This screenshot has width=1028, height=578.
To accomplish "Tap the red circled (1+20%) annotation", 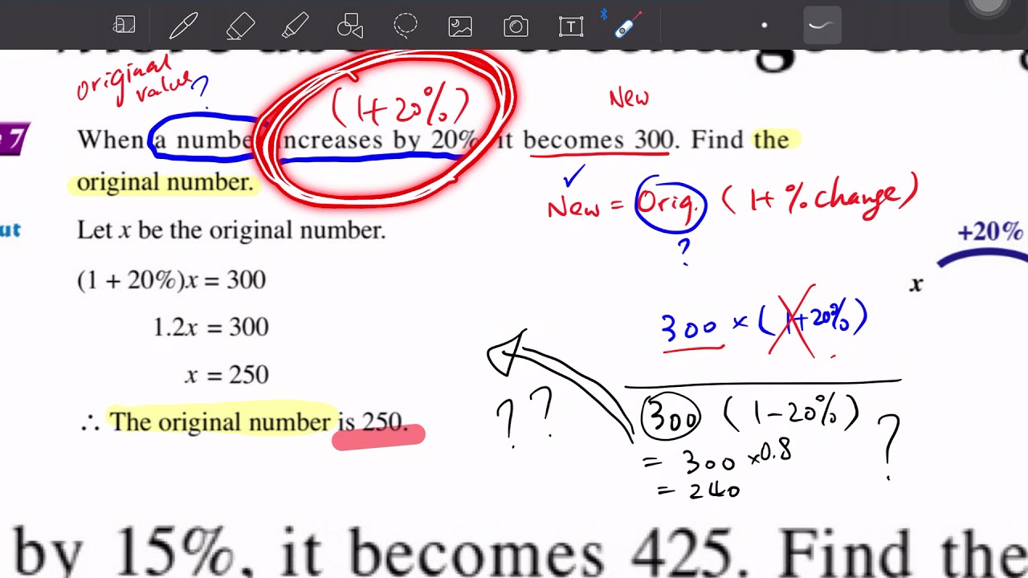I will [399, 104].
